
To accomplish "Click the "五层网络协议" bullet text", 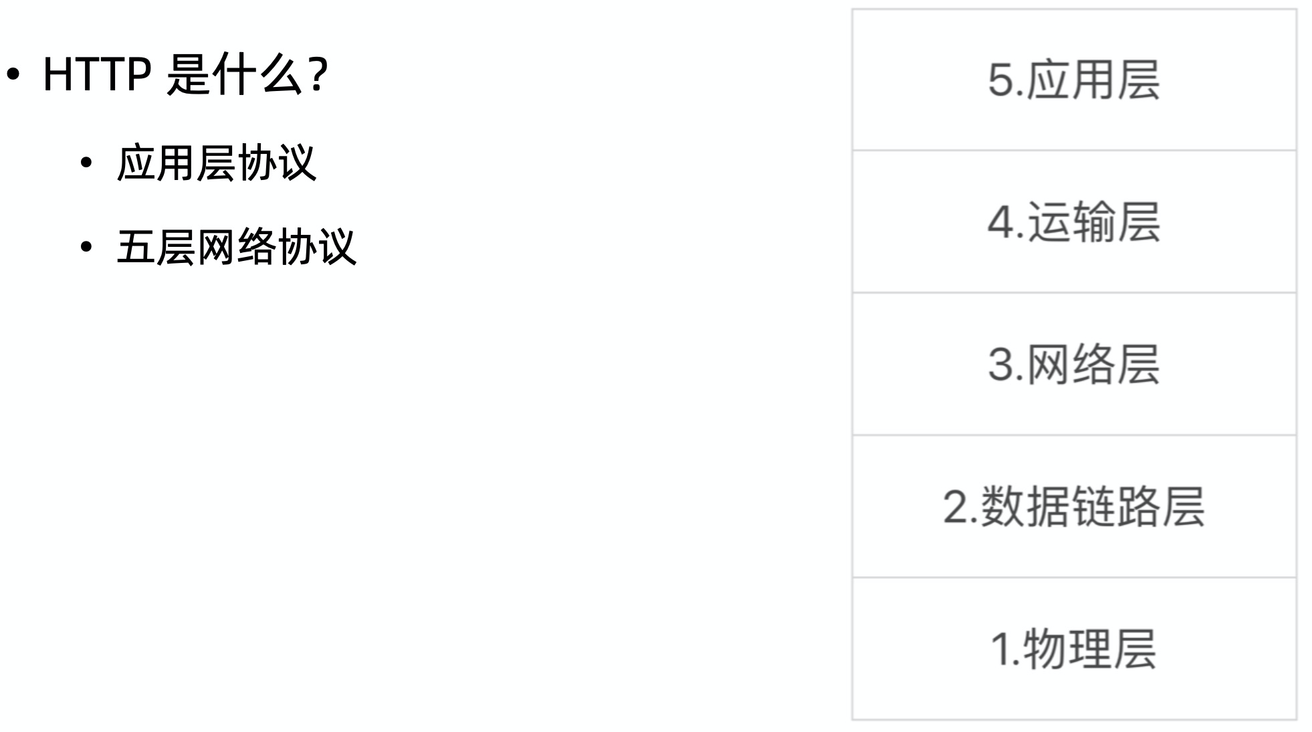I will pos(236,247).
